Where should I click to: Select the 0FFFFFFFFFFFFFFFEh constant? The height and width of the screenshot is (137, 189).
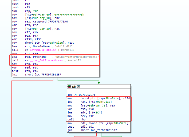coord(69,14)
